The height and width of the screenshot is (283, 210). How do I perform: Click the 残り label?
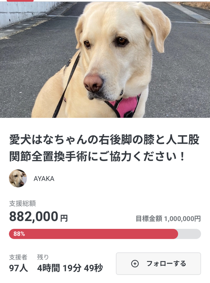click(x=43, y=257)
